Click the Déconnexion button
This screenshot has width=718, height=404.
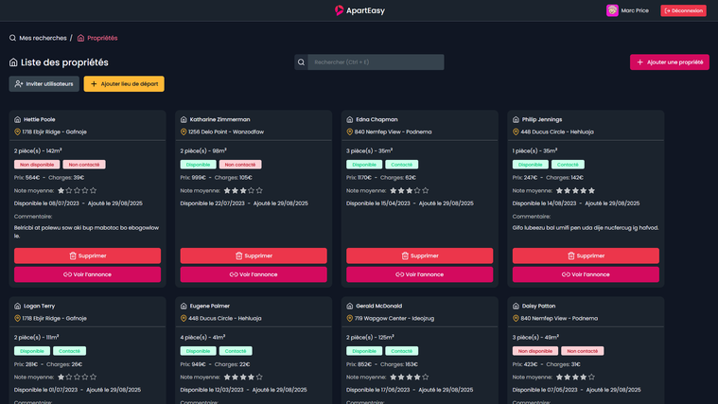(x=683, y=10)
